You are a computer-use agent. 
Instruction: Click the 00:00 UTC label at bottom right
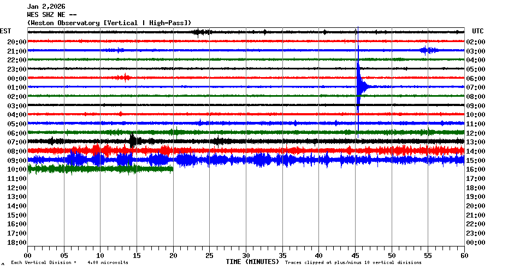click(475, 242)
